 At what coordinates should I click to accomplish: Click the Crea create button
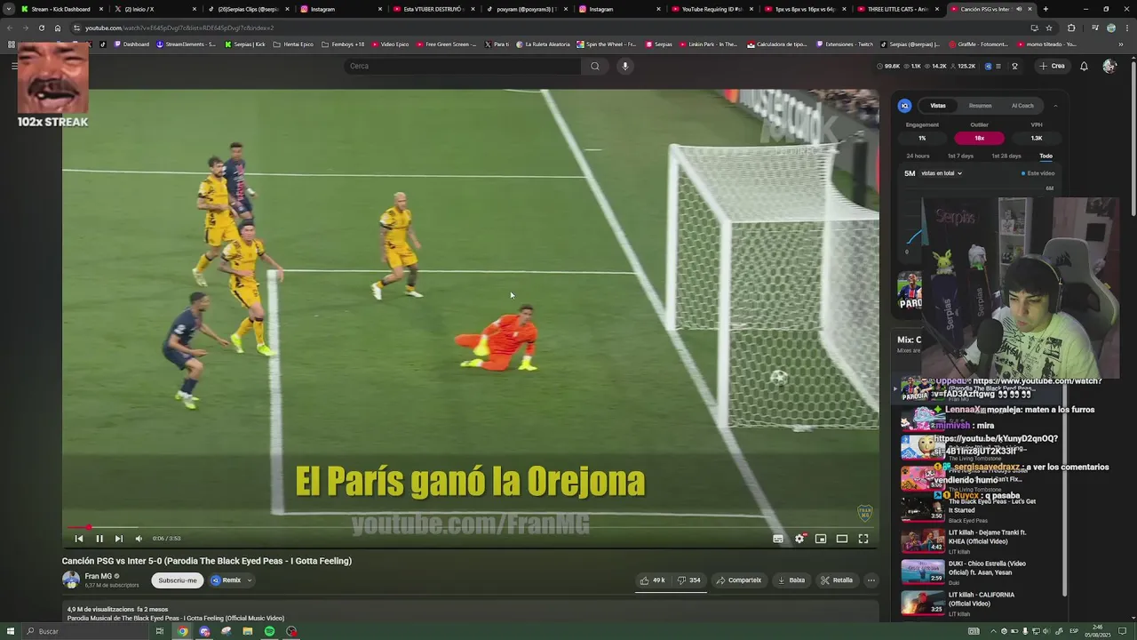click(x=1052, y=66)
